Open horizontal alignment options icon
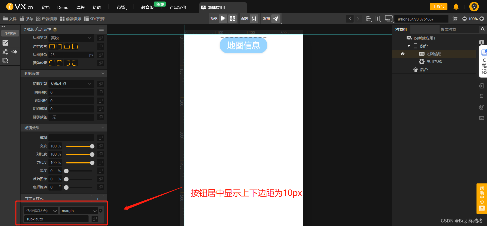 [369, 19]
